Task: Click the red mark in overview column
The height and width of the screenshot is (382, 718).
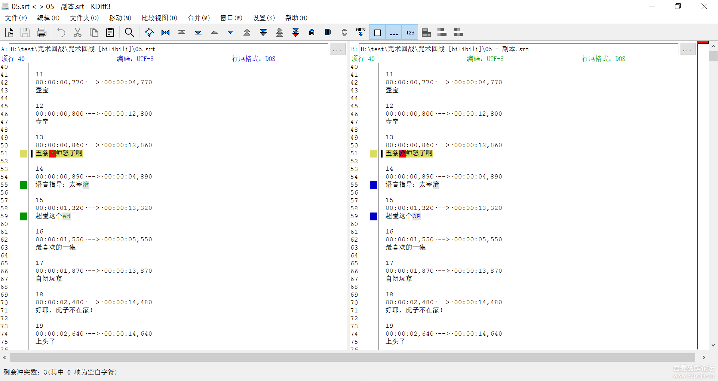Action: coord(703,43)
